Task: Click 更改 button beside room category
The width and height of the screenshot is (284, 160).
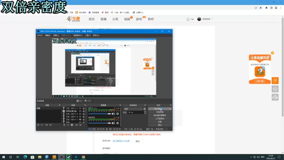Action: [138, 141]
